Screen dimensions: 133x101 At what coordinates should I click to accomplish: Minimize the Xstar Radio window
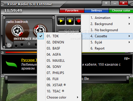pos(115,3)
